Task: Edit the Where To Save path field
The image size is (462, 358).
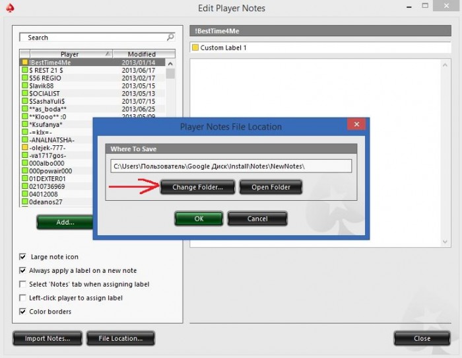Action: [231, 166]
